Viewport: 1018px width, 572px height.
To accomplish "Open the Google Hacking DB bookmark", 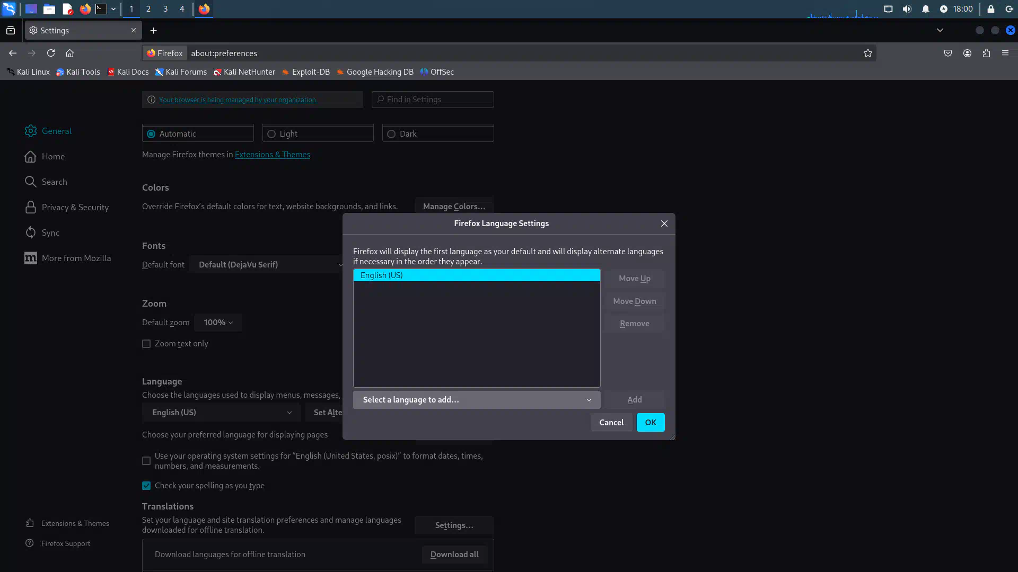I will point(375,72).
